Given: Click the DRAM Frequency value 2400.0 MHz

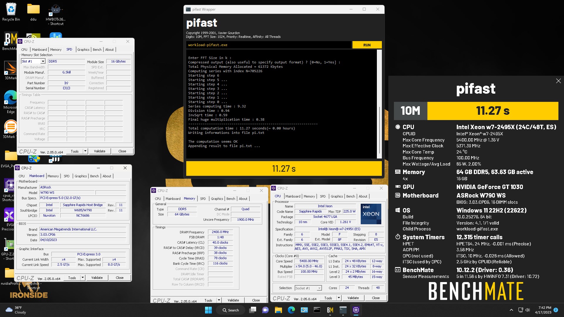Looking at the screenshot, I should click(220, 232).
